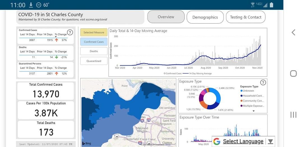
Task: Tap the Google logo beside Select Language
Action: click(217, 141)
